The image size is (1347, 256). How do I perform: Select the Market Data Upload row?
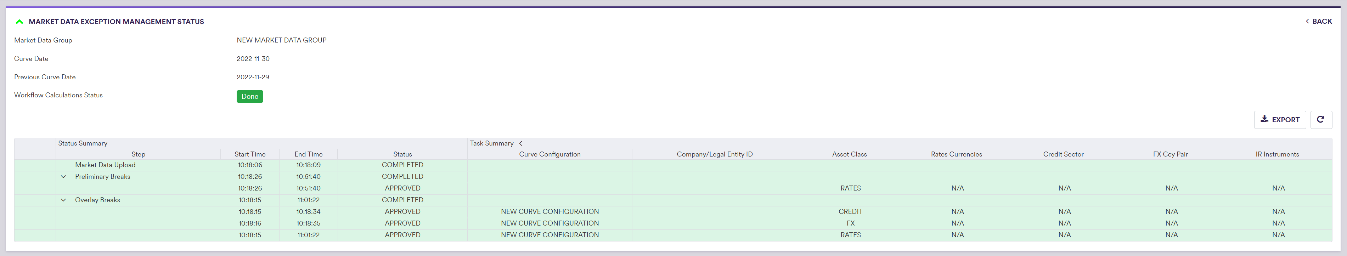(105, 165)
